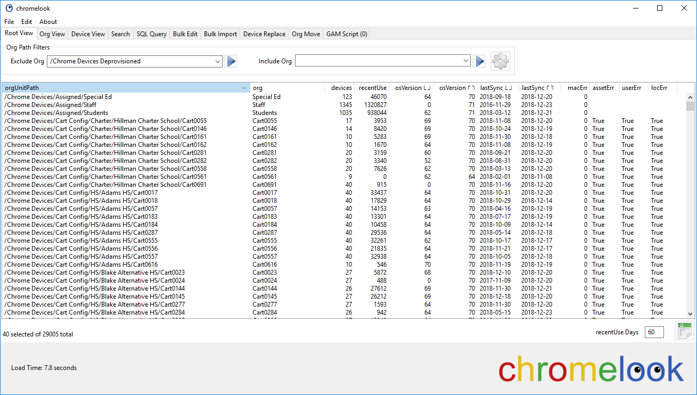Open the Search tab
697x395 pixels.
(120, 34)
